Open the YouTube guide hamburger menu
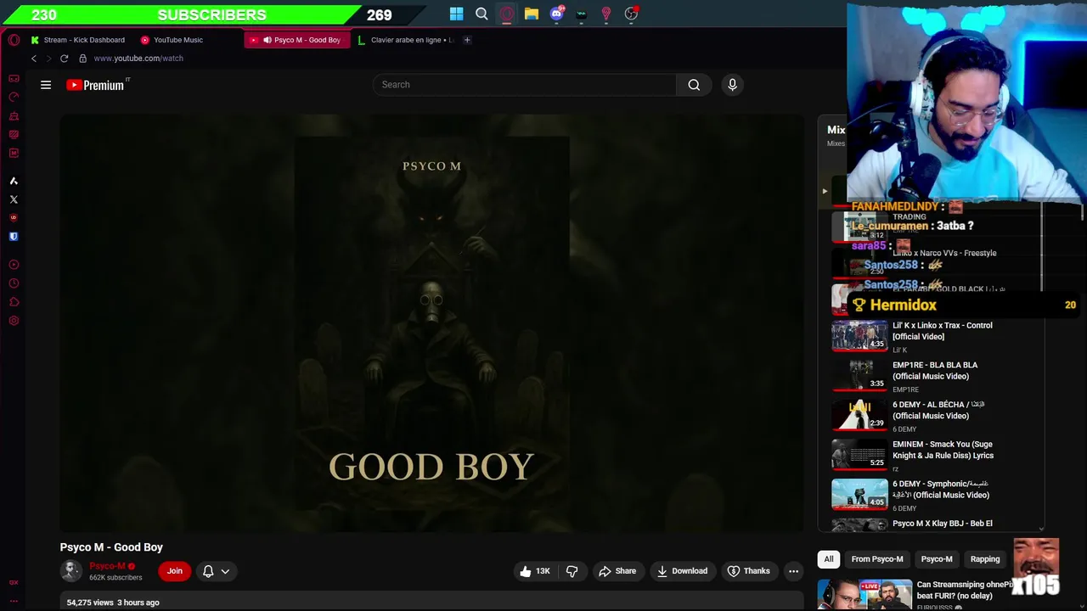1087x611 pixels. [x=46, y=85]
